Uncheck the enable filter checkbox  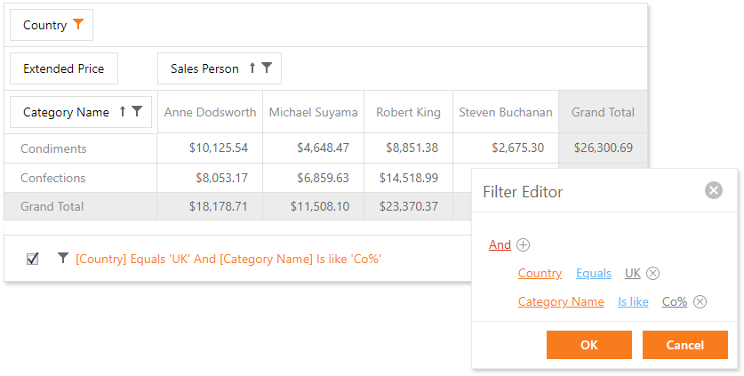tap(33, 259)
